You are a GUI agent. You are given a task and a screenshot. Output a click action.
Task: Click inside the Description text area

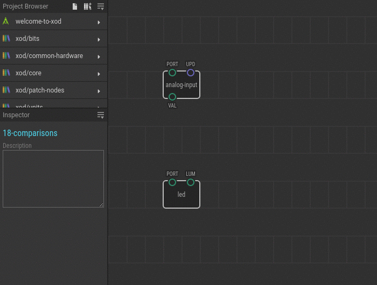53,179
